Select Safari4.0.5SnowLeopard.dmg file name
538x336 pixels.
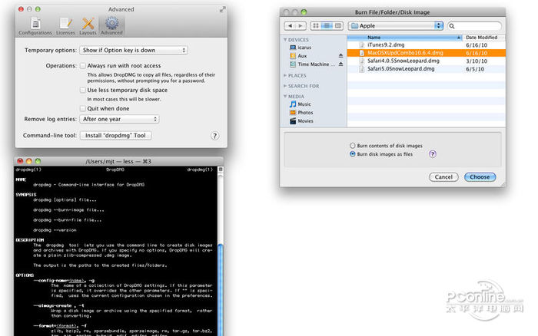click(403, 61)
